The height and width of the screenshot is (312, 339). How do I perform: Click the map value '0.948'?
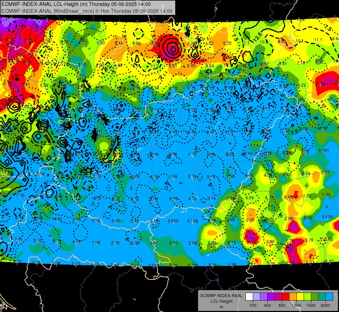click(154, 265)
